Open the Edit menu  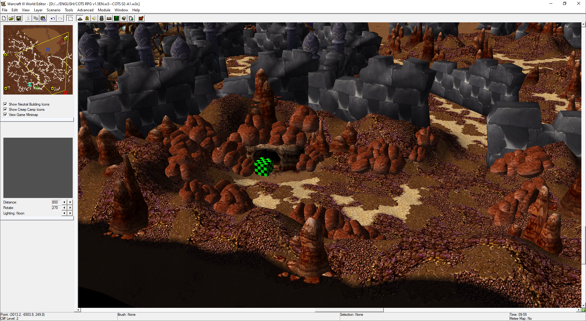[15, 10]
